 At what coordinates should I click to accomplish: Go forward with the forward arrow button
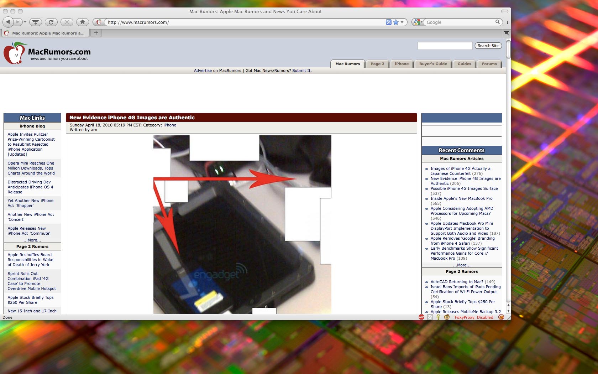tap(18, 22)
